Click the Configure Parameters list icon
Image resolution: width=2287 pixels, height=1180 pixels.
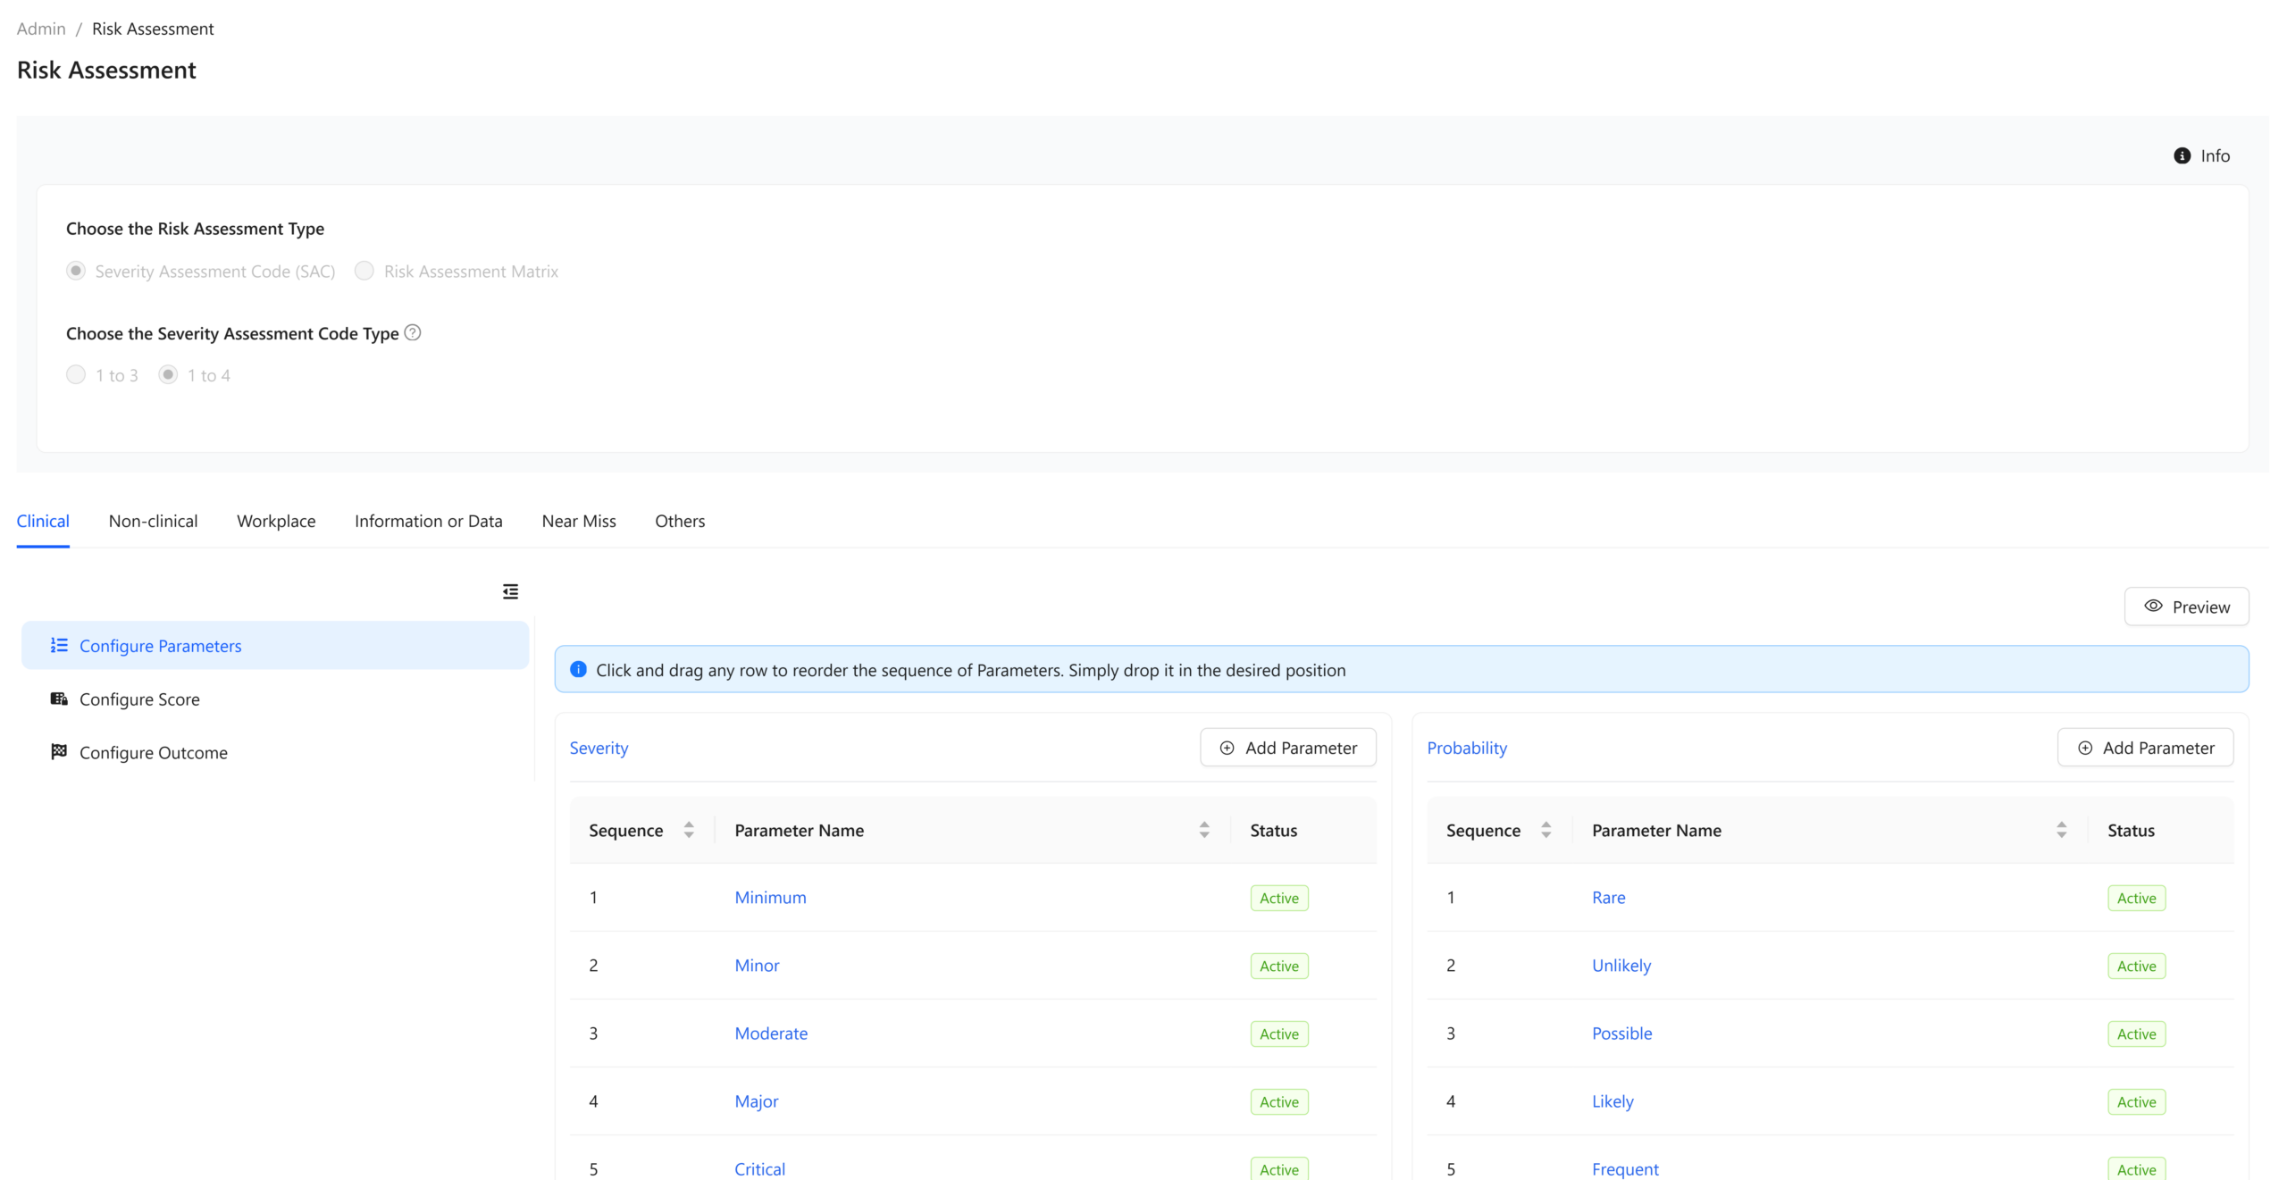click(x=59, y=645)
